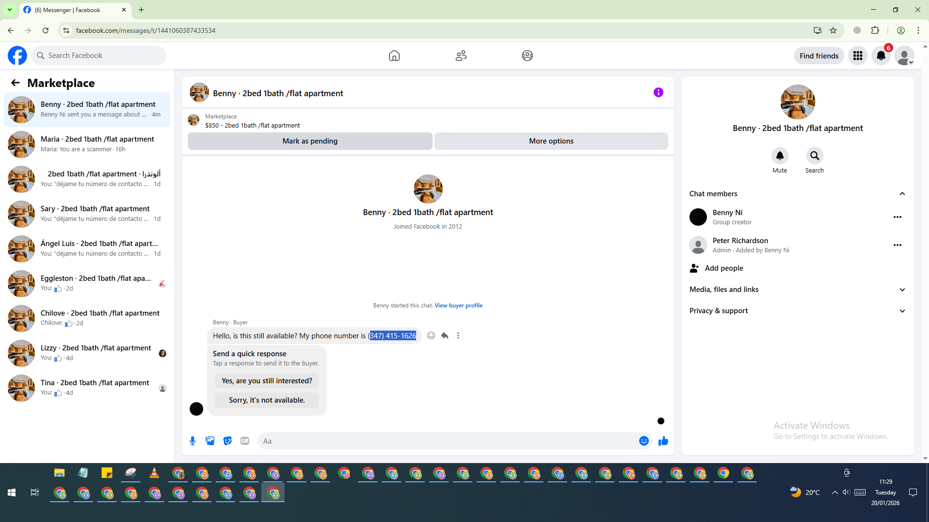
Task: Focus the Search Facebook box
Action: coord(99,56)
